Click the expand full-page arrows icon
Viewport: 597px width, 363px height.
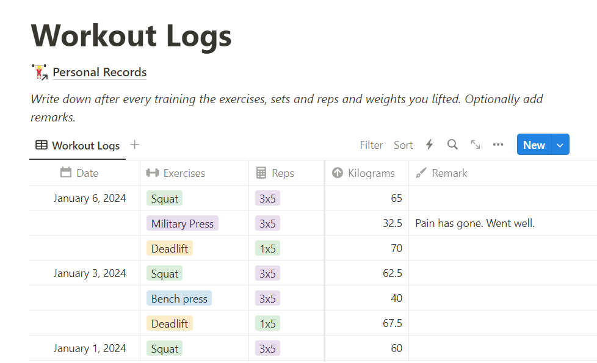[476, 145]
